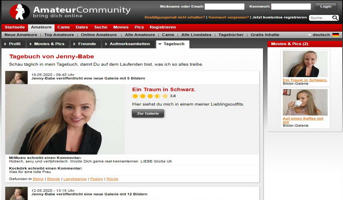Click the 18.05.2020 - 09:40 Uhr timestamp
Screen dimensions: 343x200
(x=53, y=75)
